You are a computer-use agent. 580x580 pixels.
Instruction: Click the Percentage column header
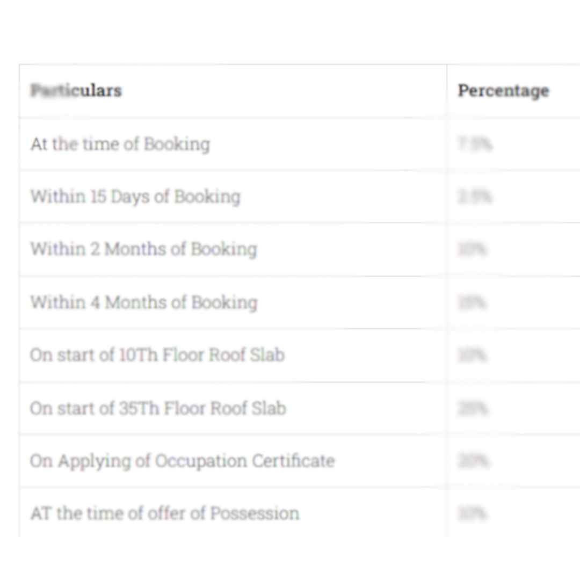tap(503, 91)
